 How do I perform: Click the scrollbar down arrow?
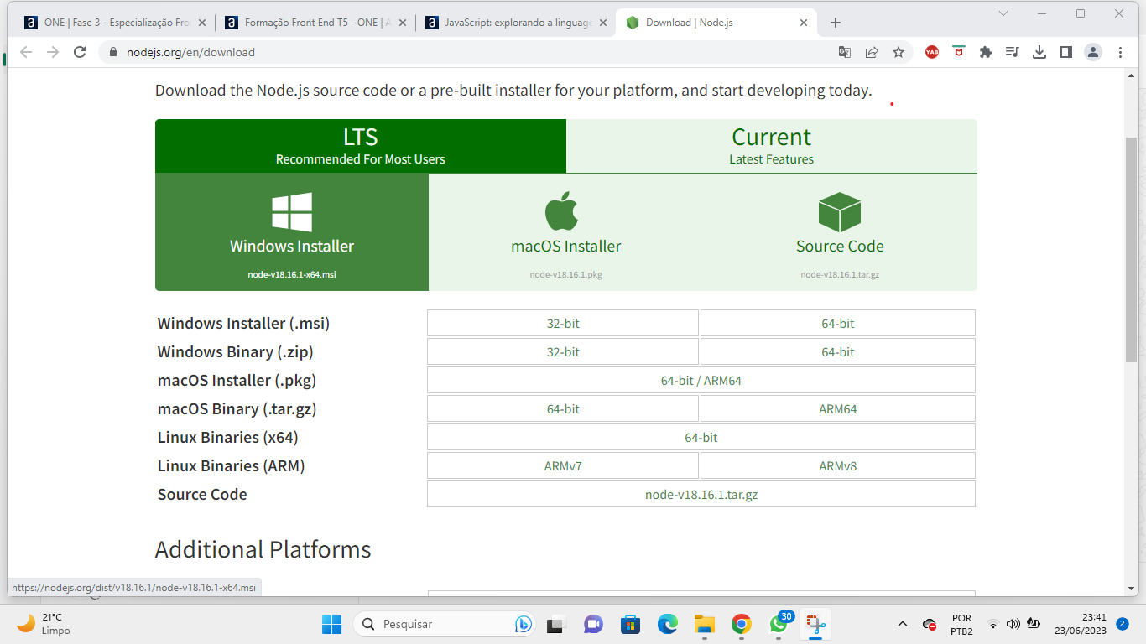point(1131,589)
